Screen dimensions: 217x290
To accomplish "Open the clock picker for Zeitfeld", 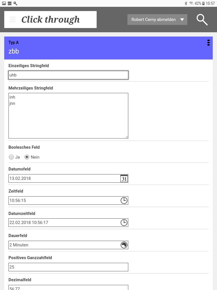I will click(124, 201).
